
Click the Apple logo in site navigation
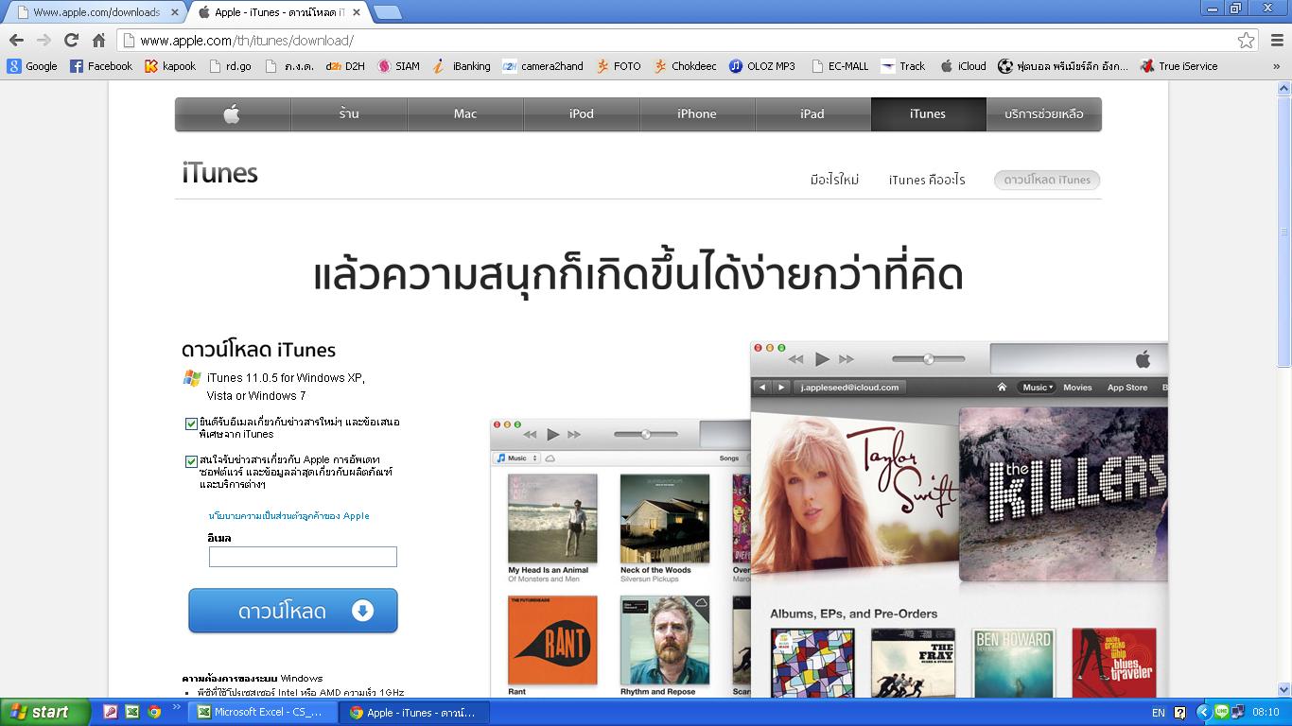[x=232, y=114]
